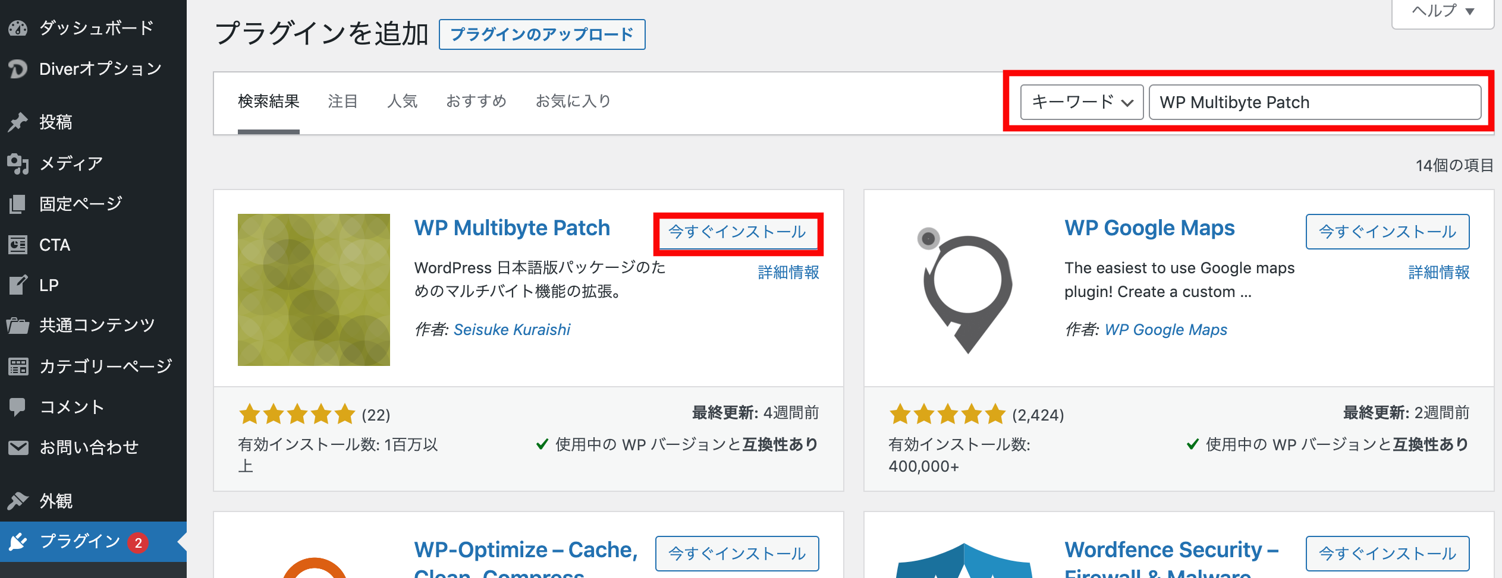Open Media library icon in sidebar

(x=18, y=163)
